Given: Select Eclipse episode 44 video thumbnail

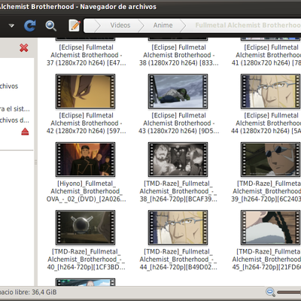Looking at the screenshot, I should [271, 91].
